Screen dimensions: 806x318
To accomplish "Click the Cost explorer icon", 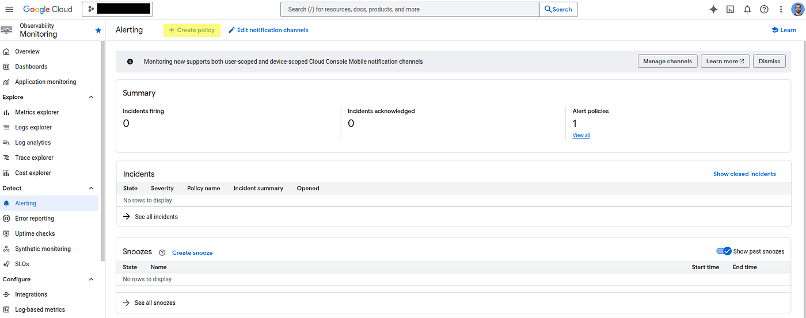I will [x=6, y=173].
